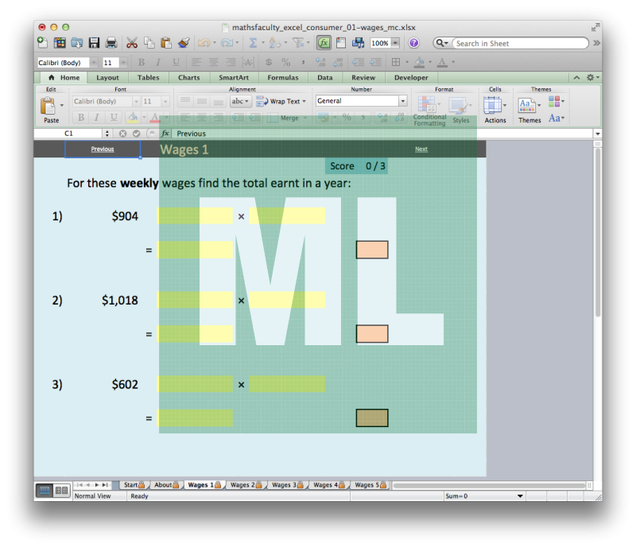Click the Cut scissors icon
Image resolution: width=636 pixels, height=548 pixels.
132,43
